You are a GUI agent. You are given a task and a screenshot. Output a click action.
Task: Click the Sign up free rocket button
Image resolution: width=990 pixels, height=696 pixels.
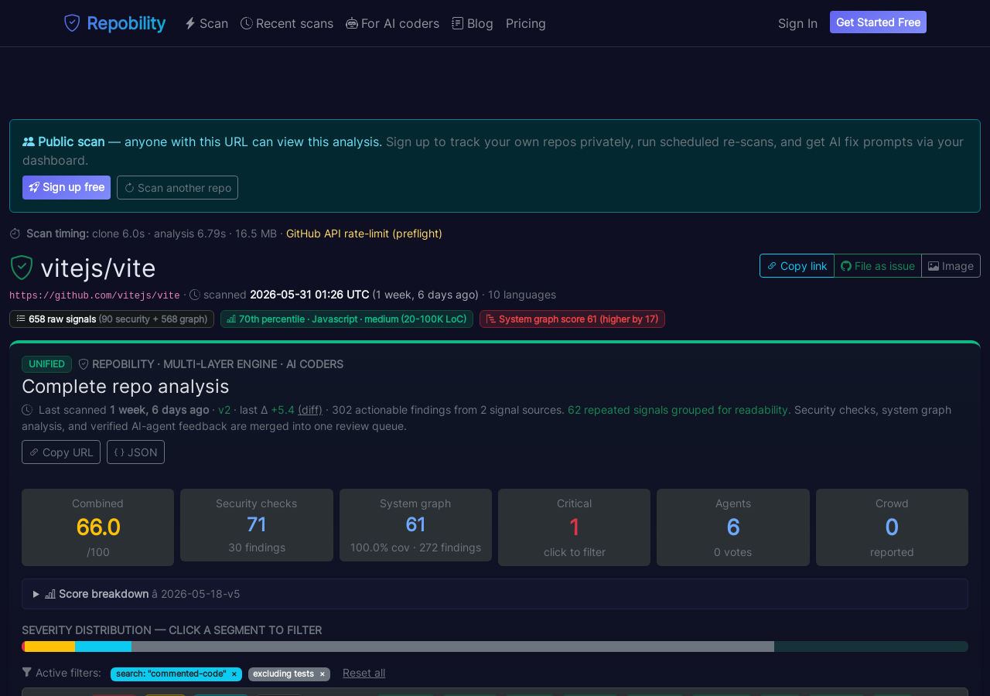[67, 187]
